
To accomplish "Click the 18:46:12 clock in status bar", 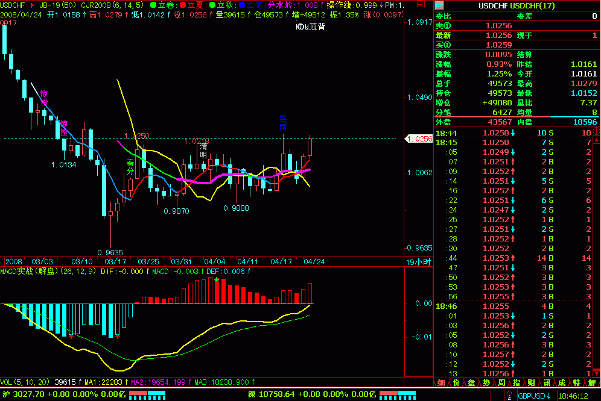I will pyautogui.click(x=573, y=396).
